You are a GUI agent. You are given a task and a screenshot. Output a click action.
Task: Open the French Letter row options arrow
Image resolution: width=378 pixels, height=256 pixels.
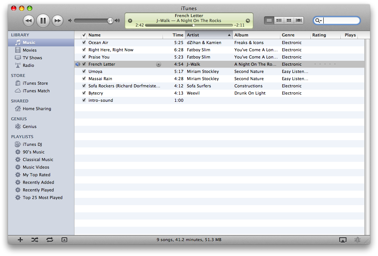coord(158,64)
